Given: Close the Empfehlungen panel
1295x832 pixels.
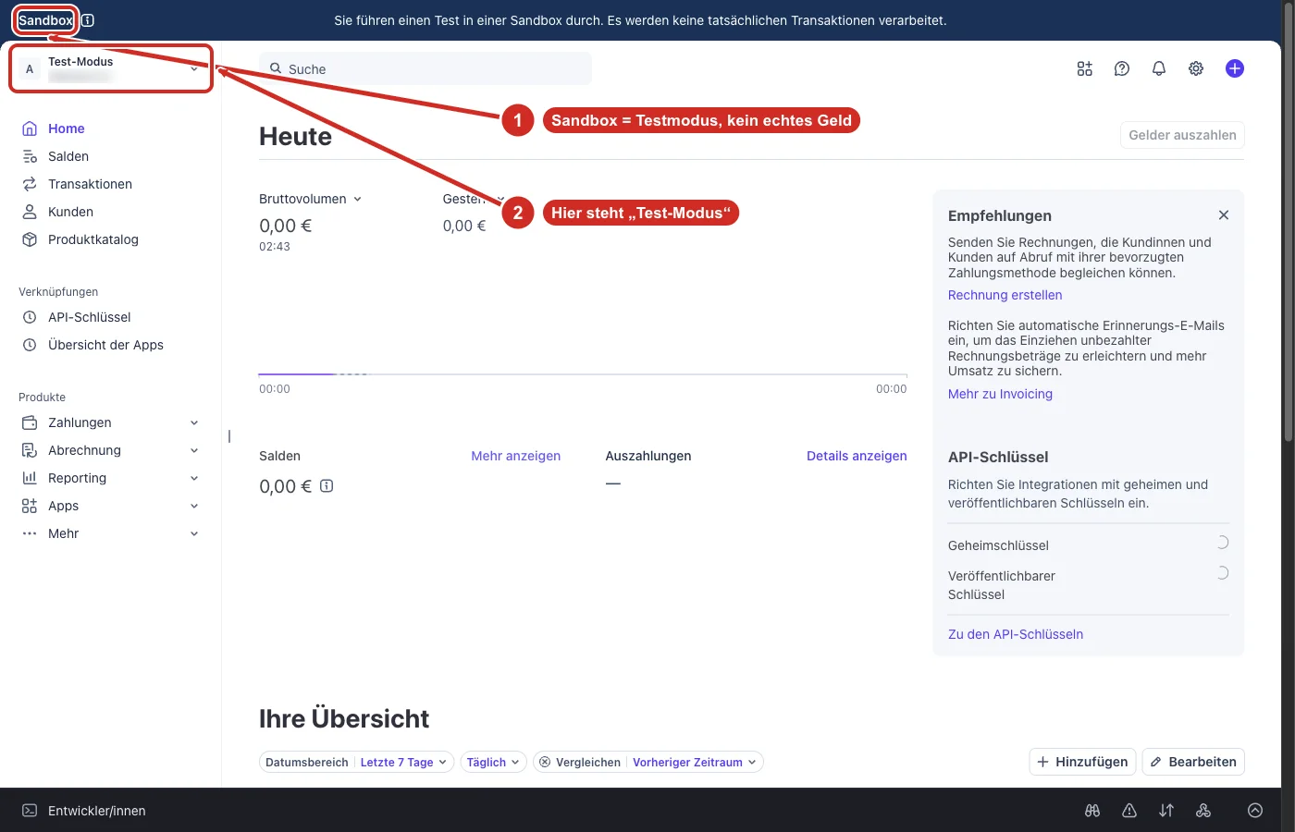Looking at the screenshot, I should [1224, 215].
